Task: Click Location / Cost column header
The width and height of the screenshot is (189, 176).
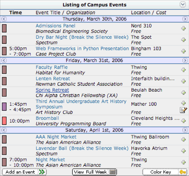Action: 149,12
